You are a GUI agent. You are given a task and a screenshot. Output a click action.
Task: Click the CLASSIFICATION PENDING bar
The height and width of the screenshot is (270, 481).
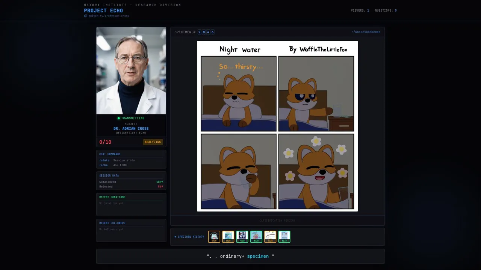tap(277, 220)
